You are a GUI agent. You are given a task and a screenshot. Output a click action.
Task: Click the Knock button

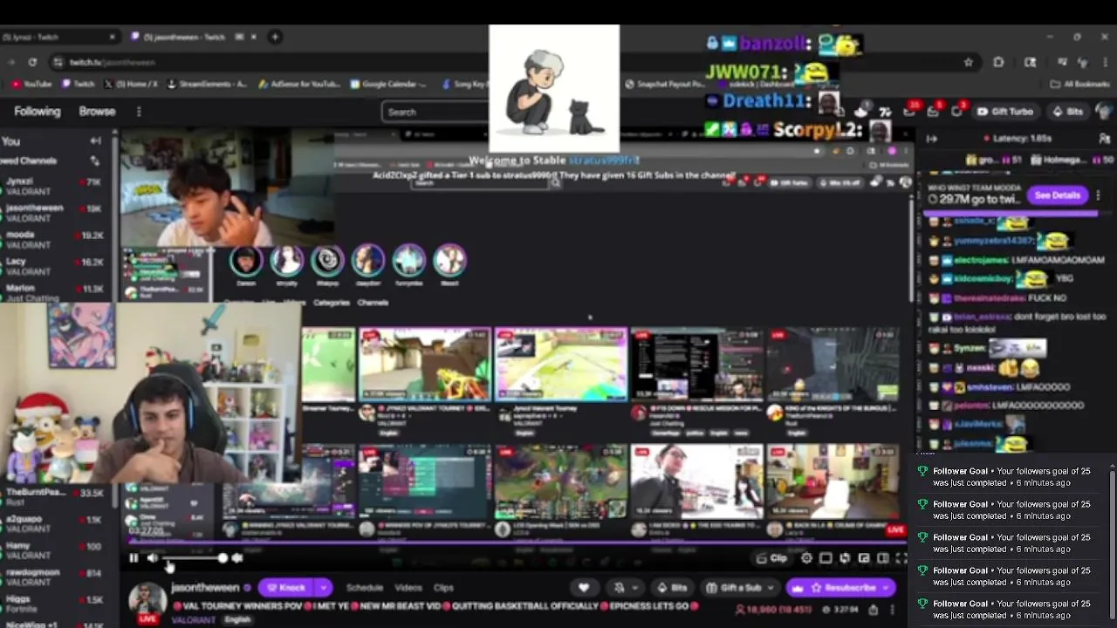pyautogui.click(x=285, y=588)
